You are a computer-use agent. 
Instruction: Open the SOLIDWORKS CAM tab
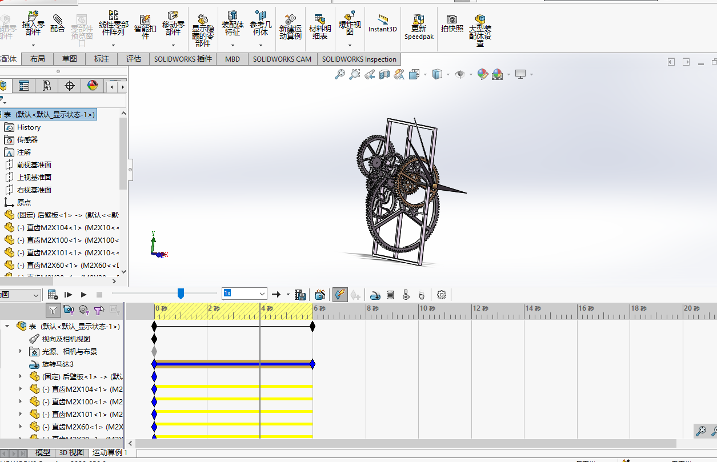[282, 59]
